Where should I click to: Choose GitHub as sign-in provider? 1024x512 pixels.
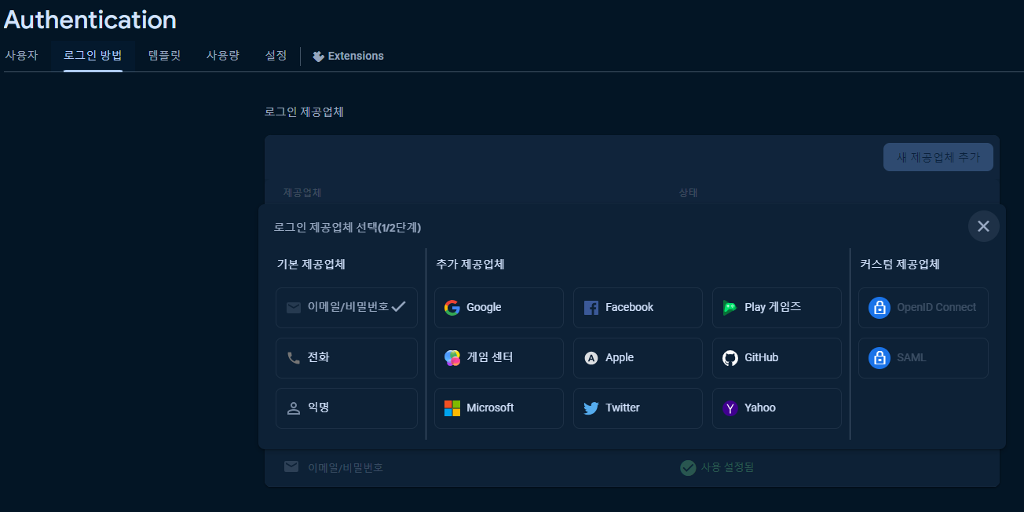(777, 358)
